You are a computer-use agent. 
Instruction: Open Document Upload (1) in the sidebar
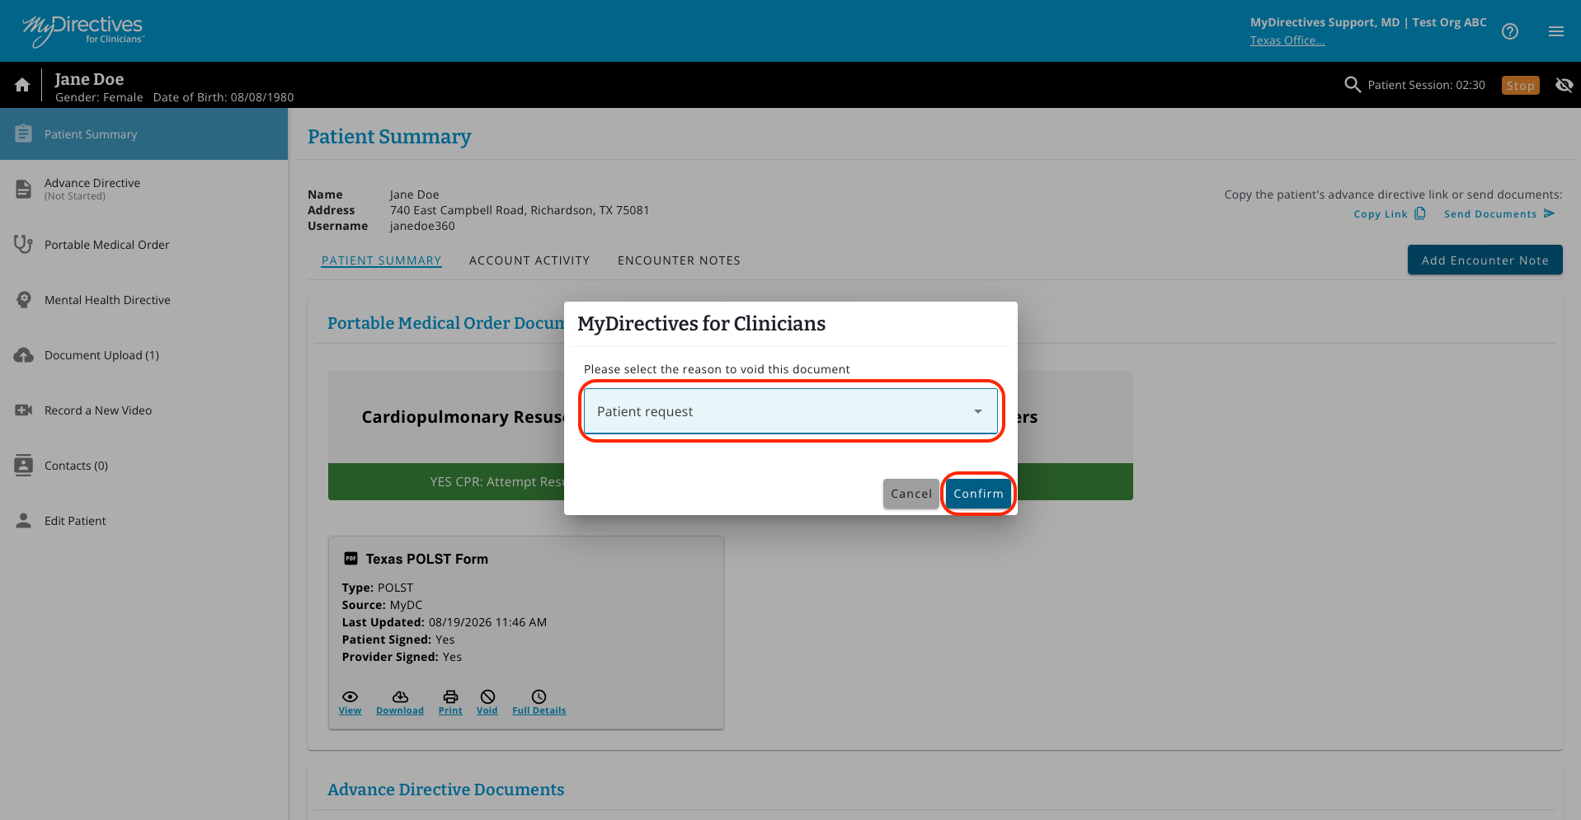(x=144, y=355)
